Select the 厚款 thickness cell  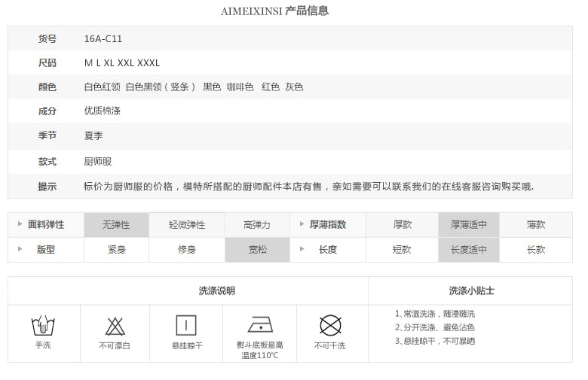tap(402, 225)
